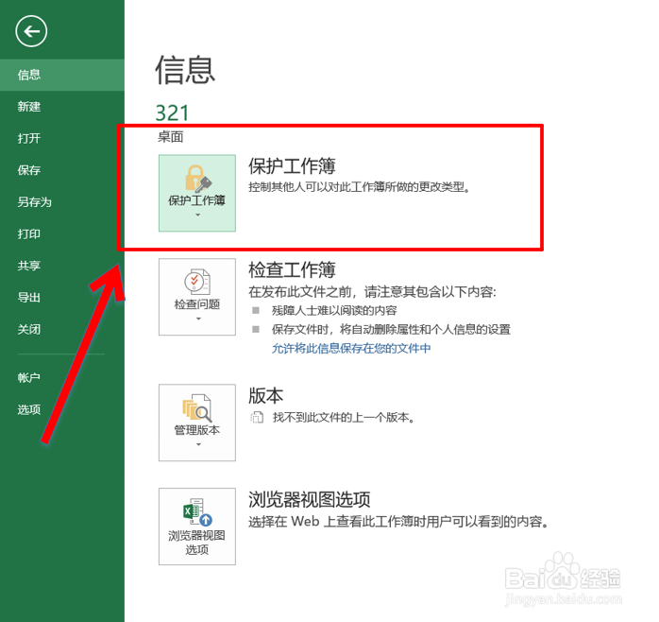This screenshot has height=622, width=659.
Task: Click the 版本 section heading
Action: (x=266, y=395)
